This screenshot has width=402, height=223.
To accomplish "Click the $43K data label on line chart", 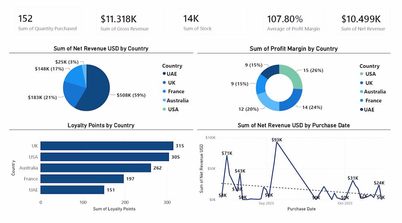I will (x=240, y=171).
